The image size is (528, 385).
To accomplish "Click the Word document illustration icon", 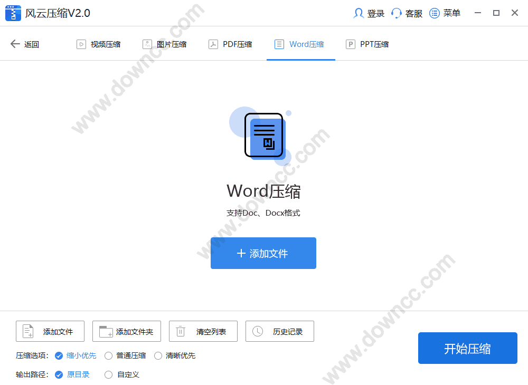I will [263, 134].
